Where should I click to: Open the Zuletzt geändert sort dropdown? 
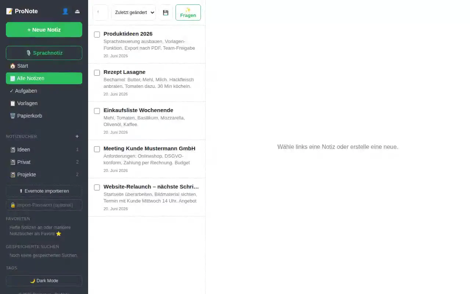point(133,12)
